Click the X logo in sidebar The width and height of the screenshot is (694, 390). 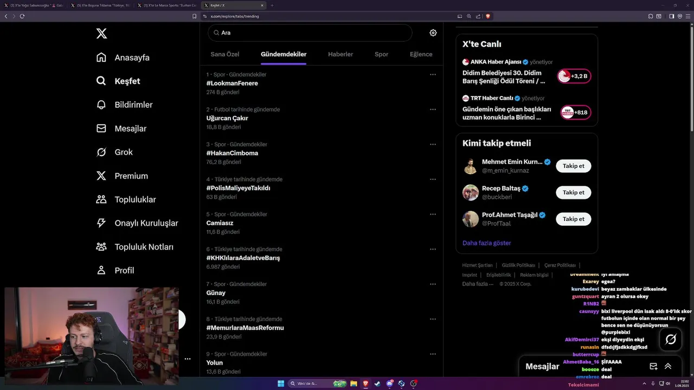(101, 33)
